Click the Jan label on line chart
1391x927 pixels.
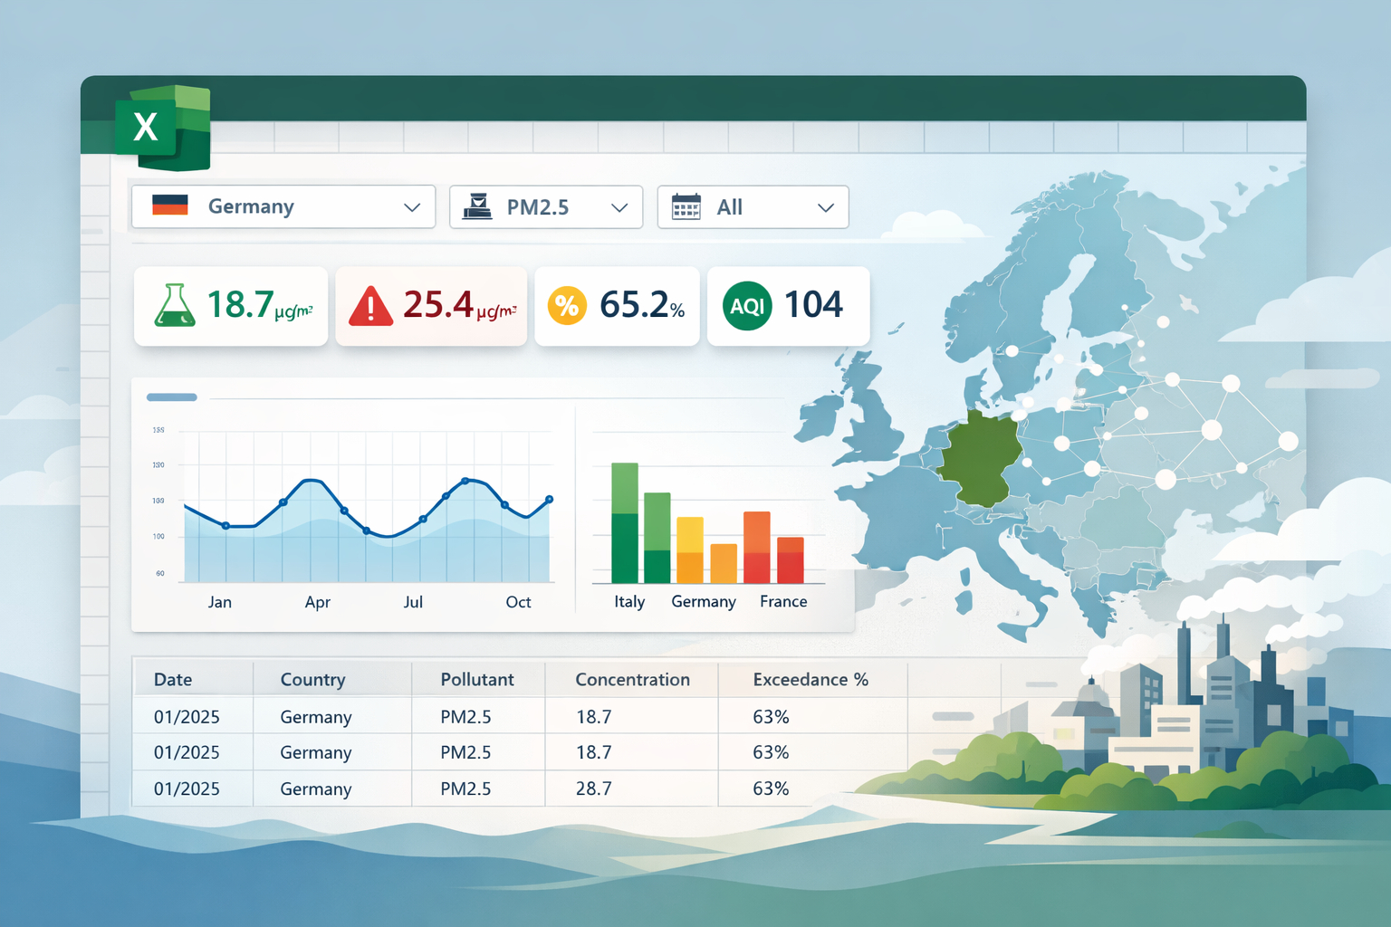pyautogui.click(x=220, y=602)
